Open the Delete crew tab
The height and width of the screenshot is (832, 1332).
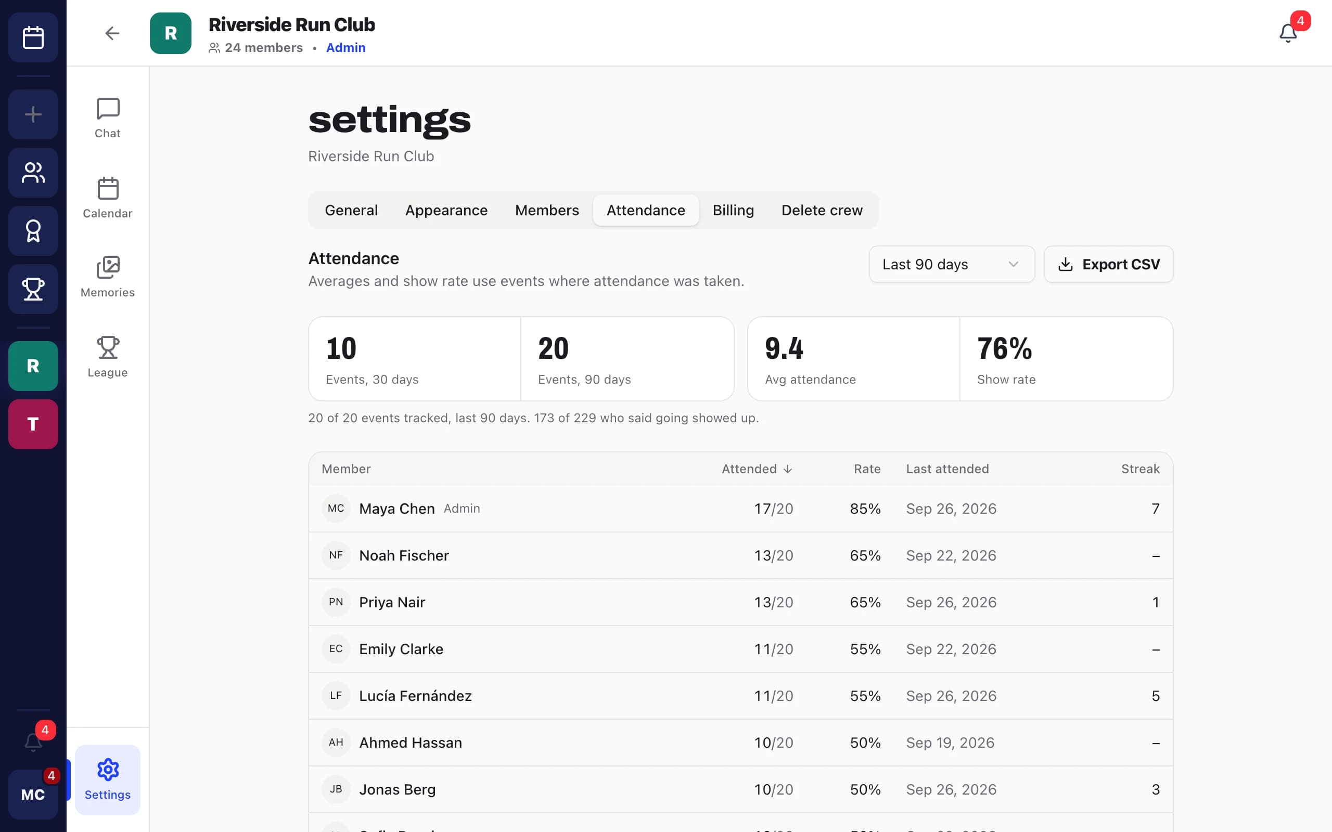(822, 210)
